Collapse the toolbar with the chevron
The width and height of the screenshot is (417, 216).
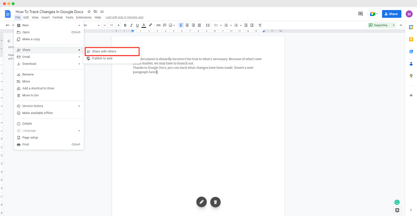tap(401, 25)
